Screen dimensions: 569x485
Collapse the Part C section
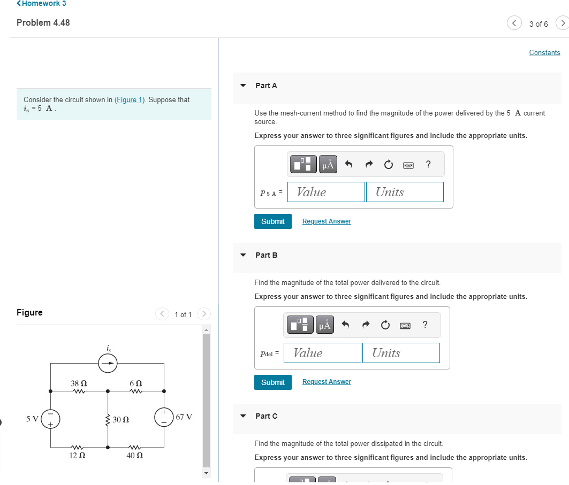coord(242,416)
